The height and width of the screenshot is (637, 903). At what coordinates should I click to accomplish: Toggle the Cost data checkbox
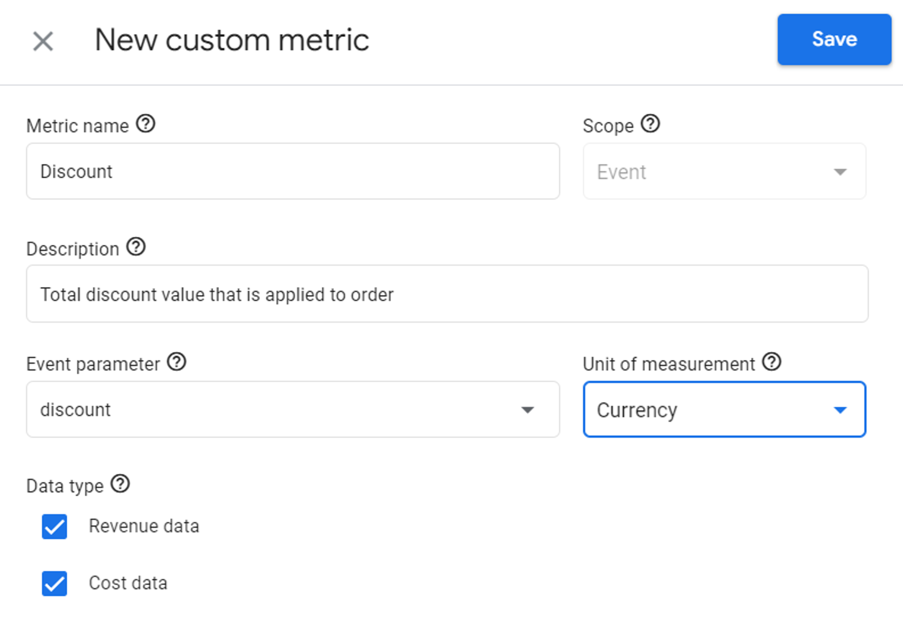click(x=54, y=583)
